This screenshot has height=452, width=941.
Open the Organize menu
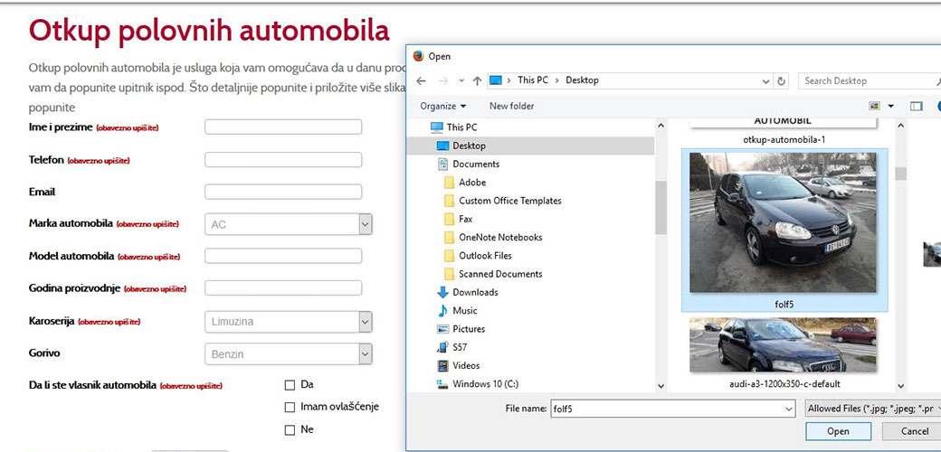(442, 106)
